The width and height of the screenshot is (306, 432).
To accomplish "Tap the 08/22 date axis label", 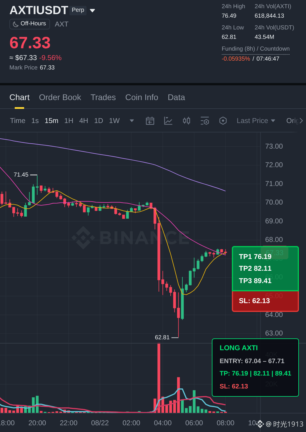I will 100,423.
